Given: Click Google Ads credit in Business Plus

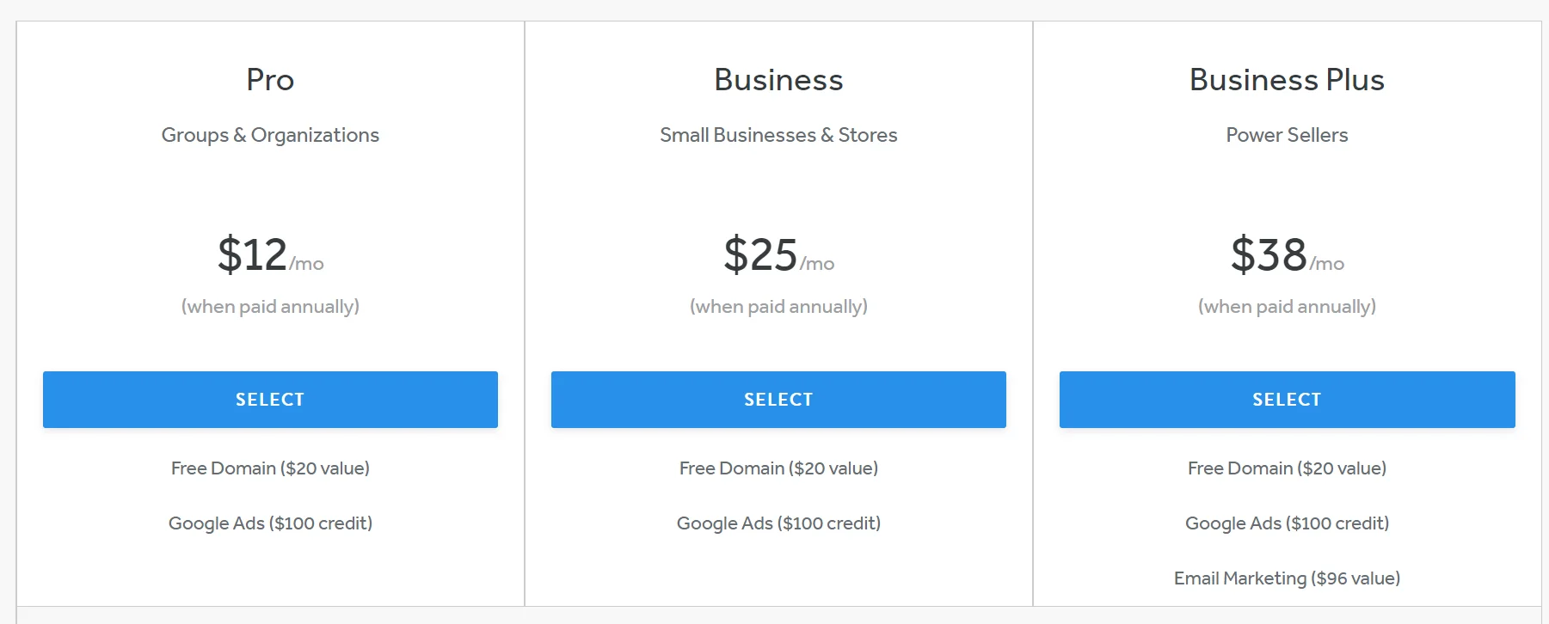Looking at the screenshot, I should pos(1287,523).
